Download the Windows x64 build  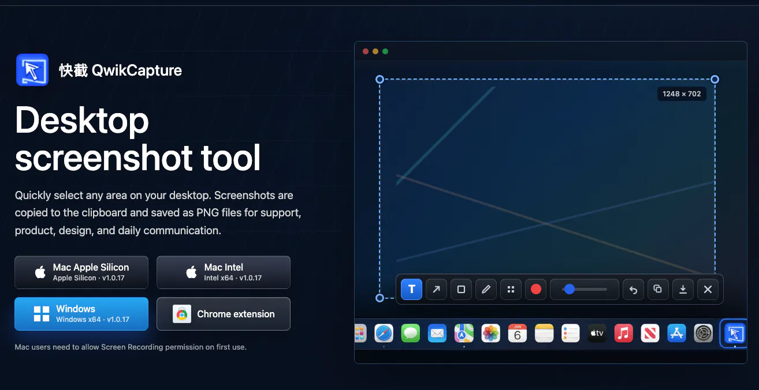[81, 314]
